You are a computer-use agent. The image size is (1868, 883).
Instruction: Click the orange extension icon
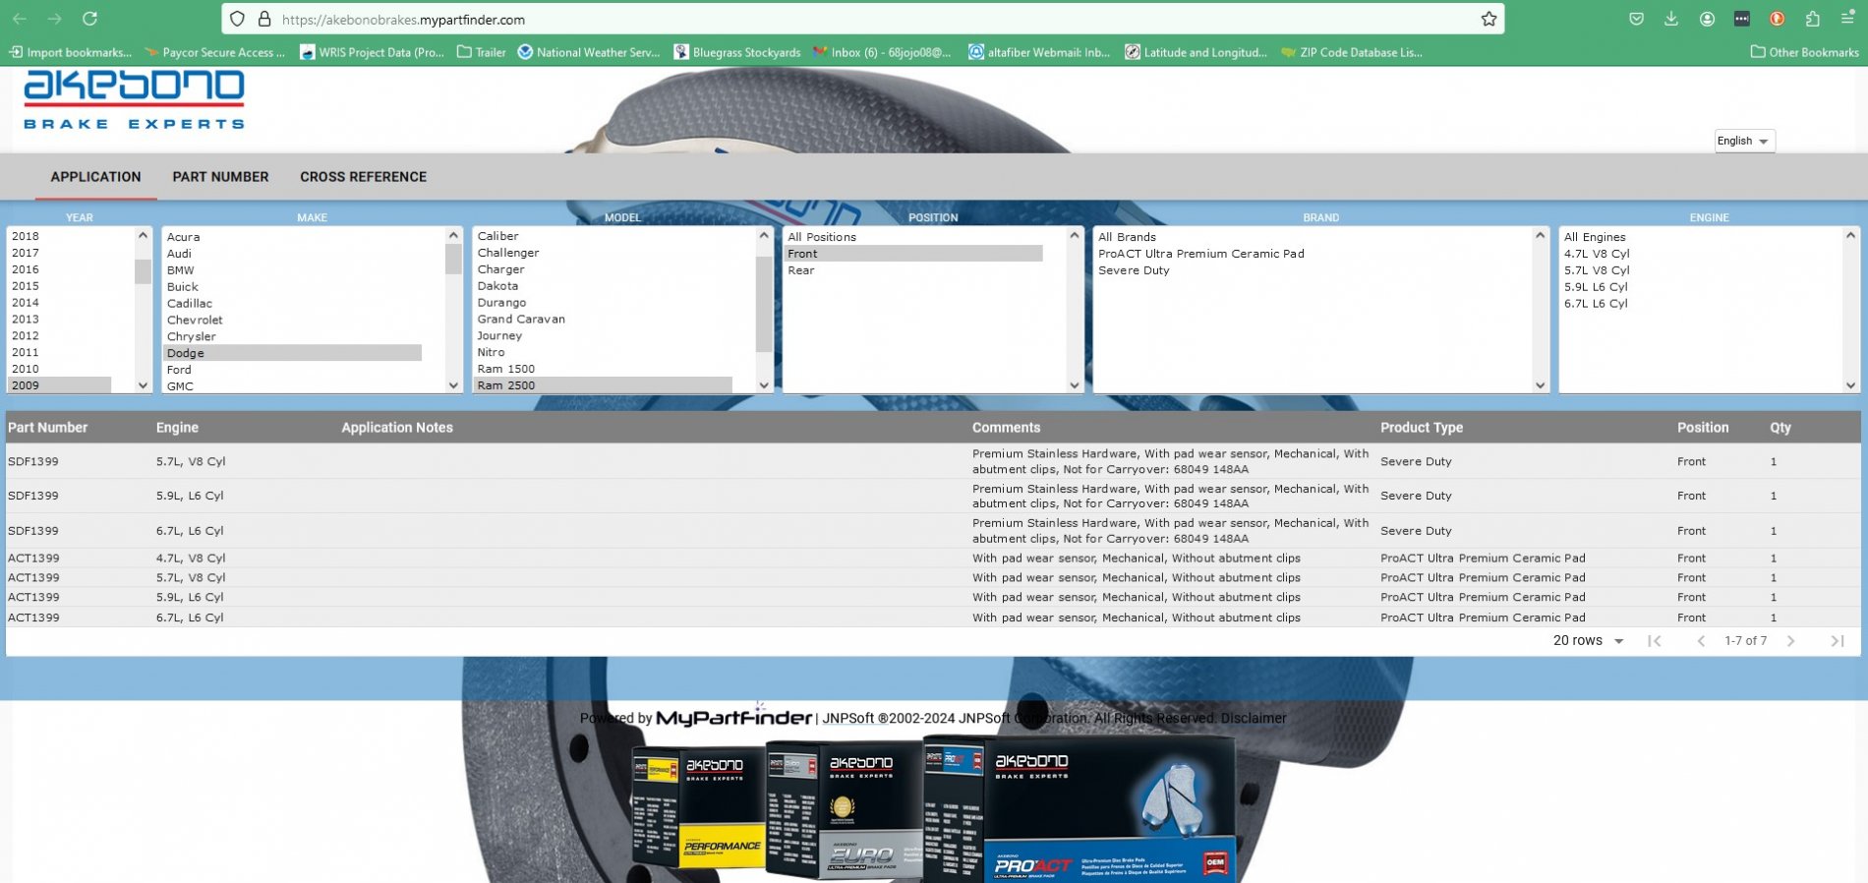click(x=1778, y=19)
